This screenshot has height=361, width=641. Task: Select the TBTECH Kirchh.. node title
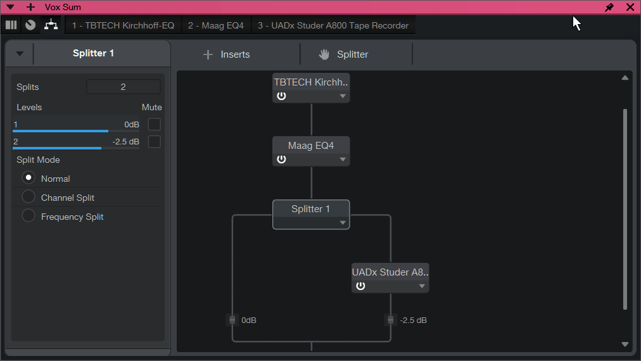[x=311, y=82]
